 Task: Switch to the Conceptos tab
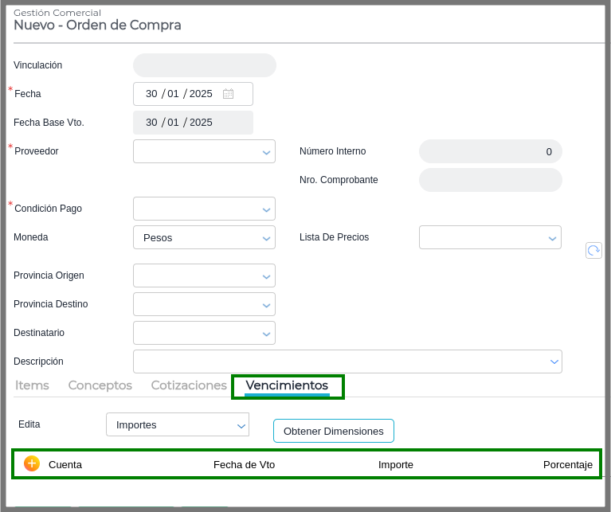tap(100, 385)
